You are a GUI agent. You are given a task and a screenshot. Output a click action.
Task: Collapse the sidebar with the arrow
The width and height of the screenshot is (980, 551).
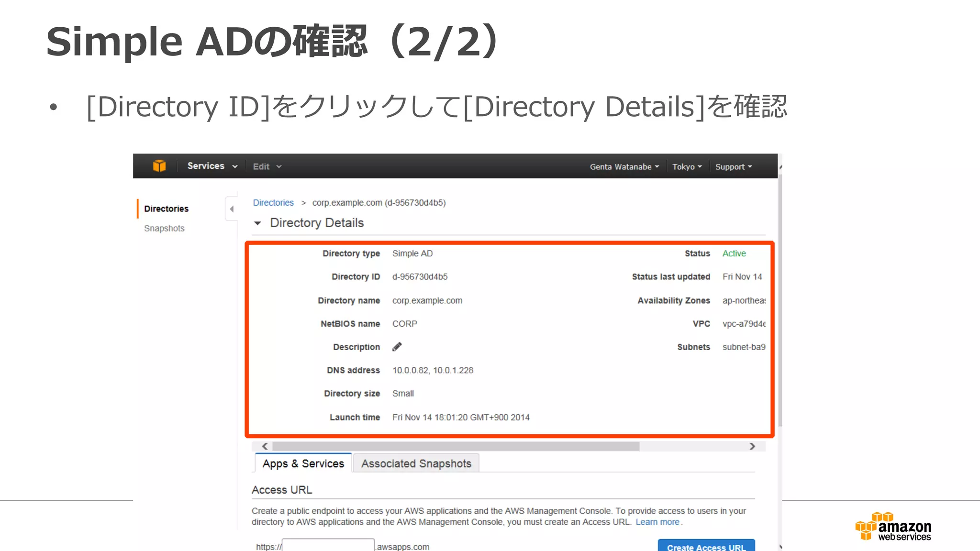tap(232, 209)
